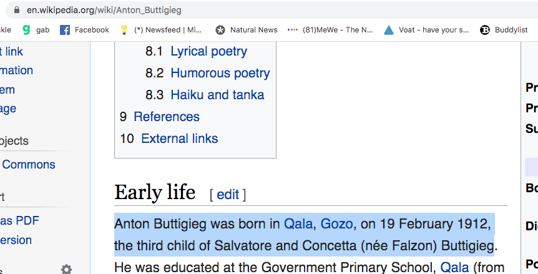Open the Voat triangle bookmark

tap(389, 30)
